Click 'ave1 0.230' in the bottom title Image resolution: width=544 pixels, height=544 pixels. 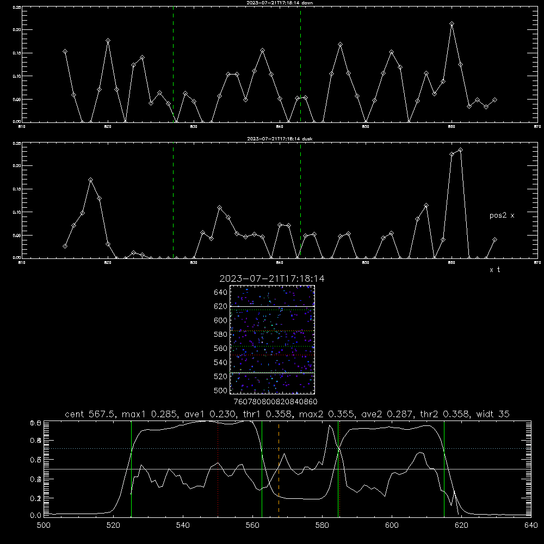pos(211,414)
